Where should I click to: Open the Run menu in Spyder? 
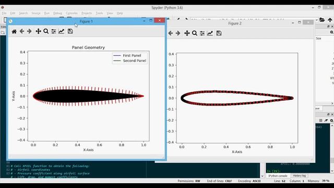(46, 13)
